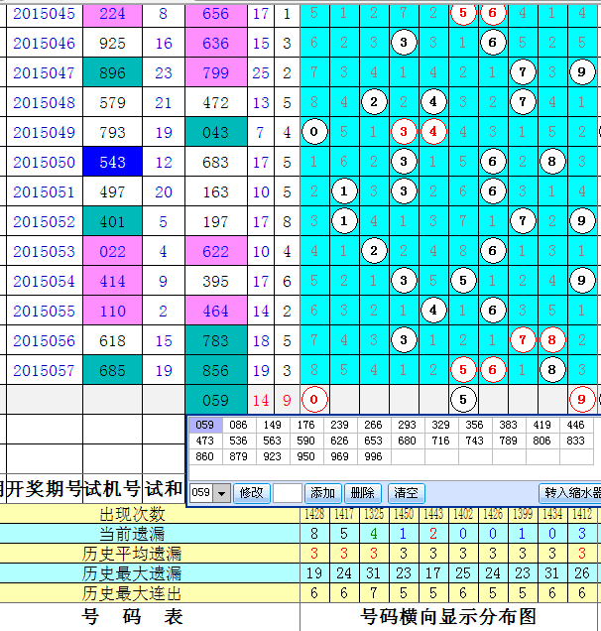Select number 149 in the number list
601x631 pixels.
(273, 425)
